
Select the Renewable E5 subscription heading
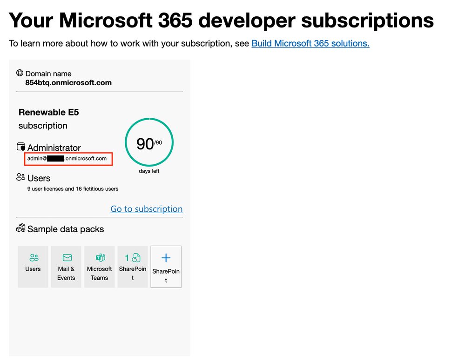point(48,112)
